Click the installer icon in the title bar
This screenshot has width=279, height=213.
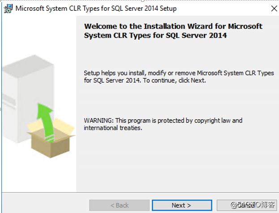tap(8, 9)
